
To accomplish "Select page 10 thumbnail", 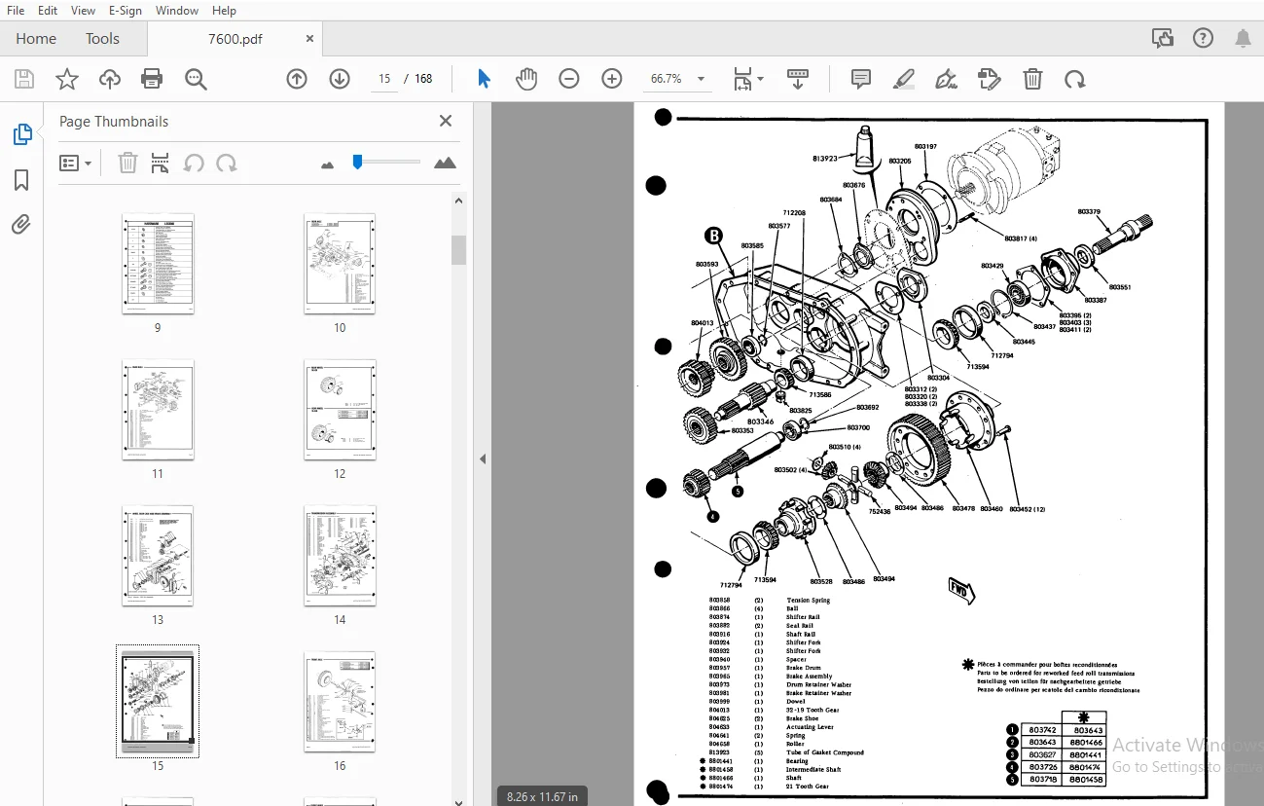I will coord(340,264).
